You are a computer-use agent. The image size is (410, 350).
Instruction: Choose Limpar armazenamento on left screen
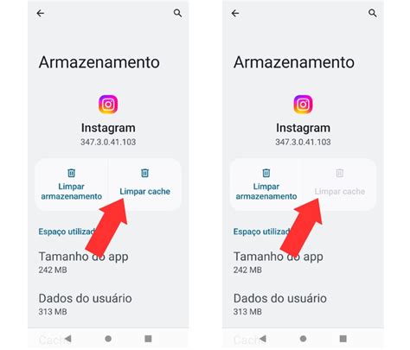click(x=71, y=184)
